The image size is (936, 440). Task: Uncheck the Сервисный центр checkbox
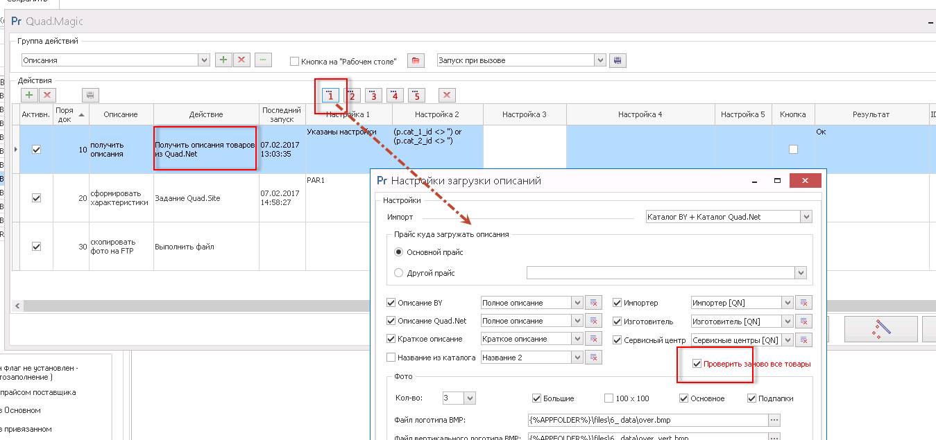618,340
